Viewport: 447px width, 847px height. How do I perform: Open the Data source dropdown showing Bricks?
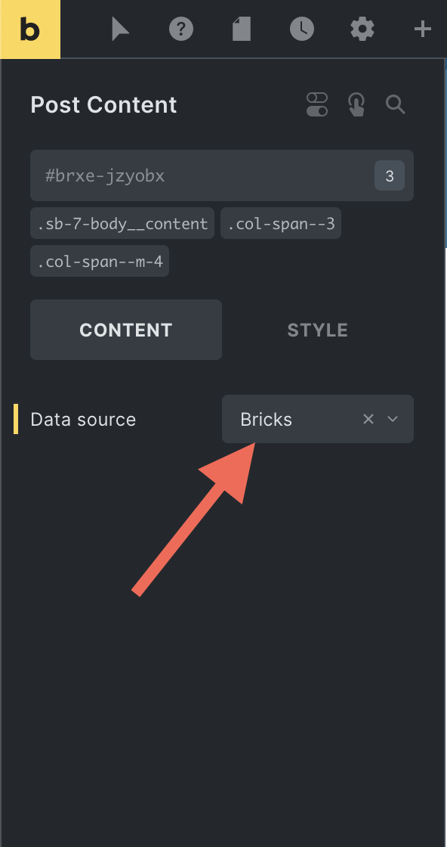click(318, 419)
